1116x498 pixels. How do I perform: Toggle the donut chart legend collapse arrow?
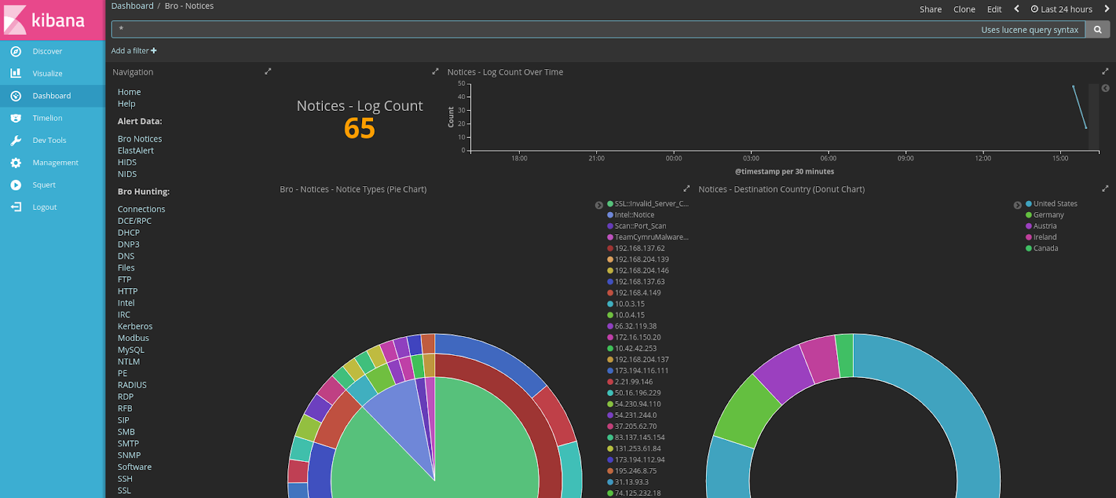(x=1017, y=205)
